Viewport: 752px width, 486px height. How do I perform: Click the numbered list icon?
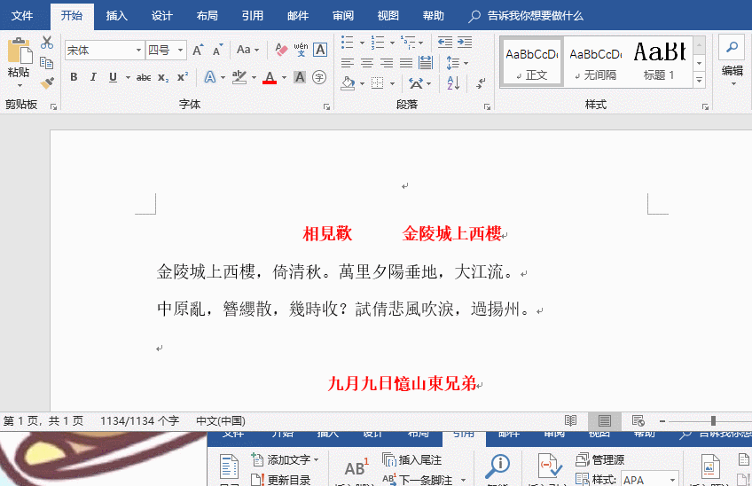point(378,43)
